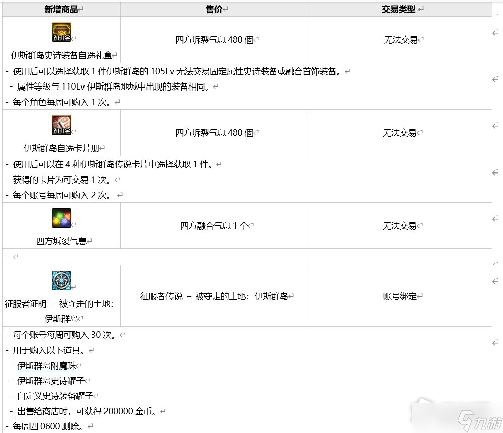Click the list entry 伊斯群岛史诗罐子
Screen dimensions: 503x433
point(51,381)
